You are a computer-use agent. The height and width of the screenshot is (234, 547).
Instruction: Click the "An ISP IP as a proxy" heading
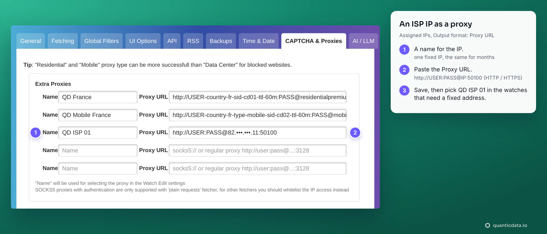click(436, 24)
